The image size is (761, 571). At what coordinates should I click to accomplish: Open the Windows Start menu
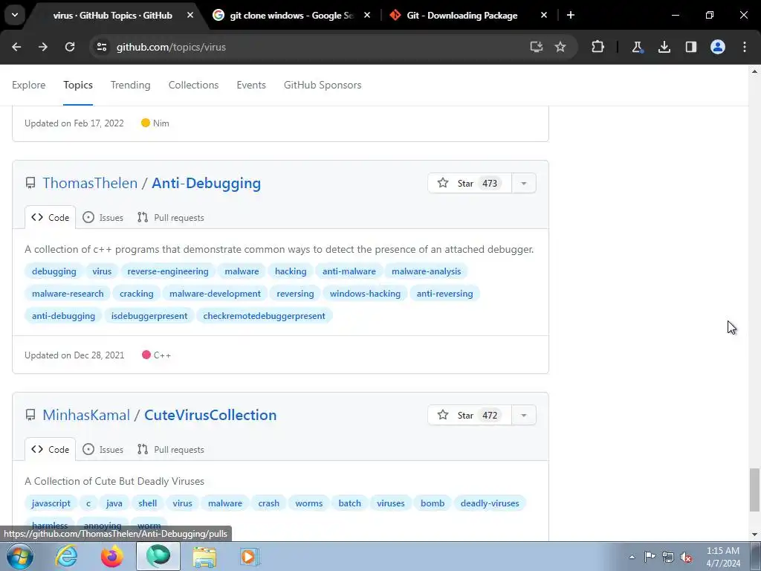tap(19, 556)
